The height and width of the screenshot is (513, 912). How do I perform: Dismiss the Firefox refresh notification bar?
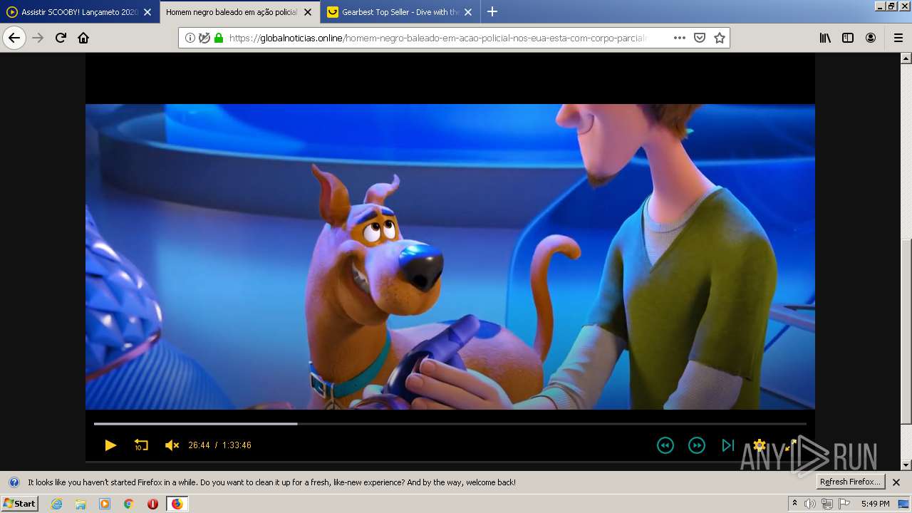[x=896, y=482]
